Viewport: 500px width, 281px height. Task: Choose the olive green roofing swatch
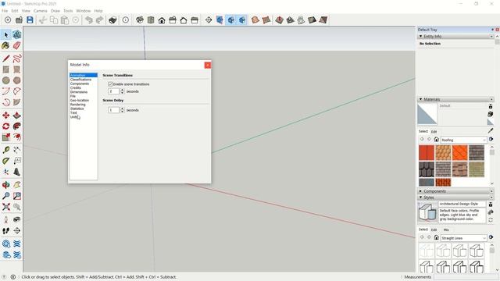click(x=477, y=169)
